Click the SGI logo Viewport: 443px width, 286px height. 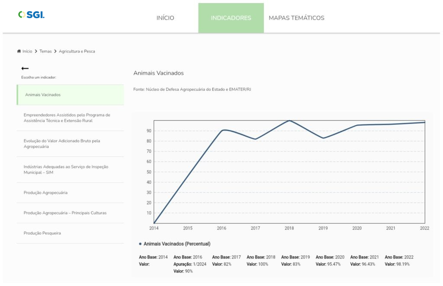pos(31,15)
